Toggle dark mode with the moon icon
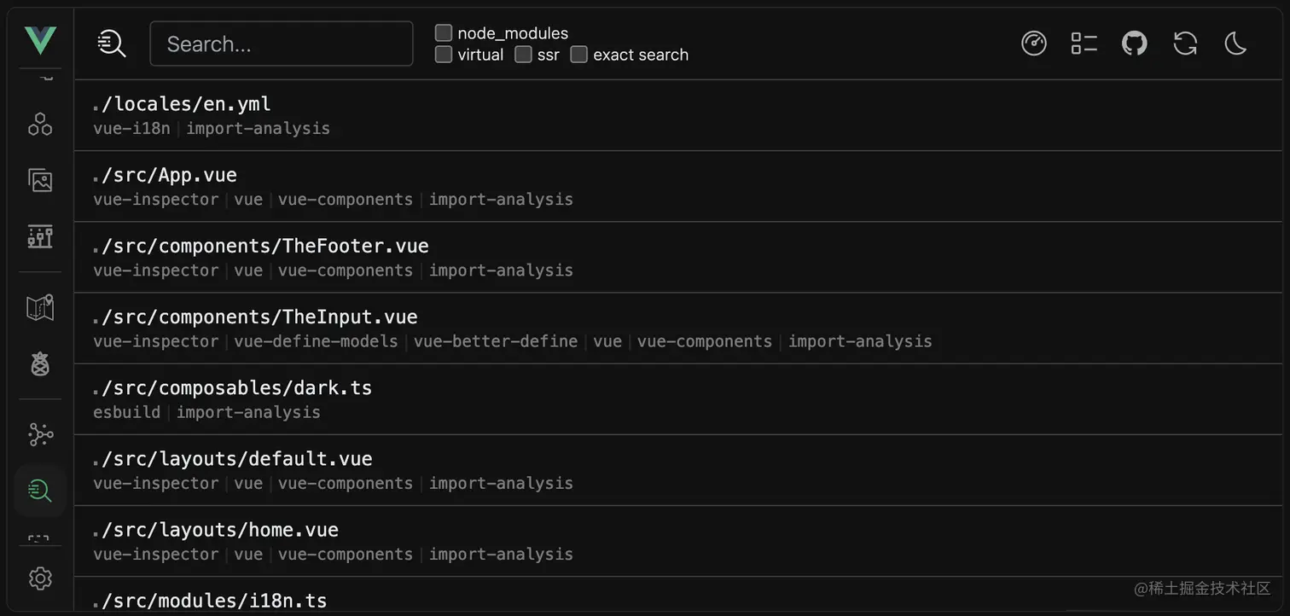The width and height of the screenshot is (1290, 616). click(x=1235, y=44)
